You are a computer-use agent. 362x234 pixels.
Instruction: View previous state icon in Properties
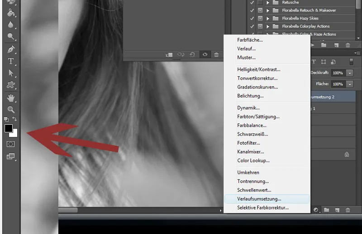pyautogui.click(x=181, y=54)
